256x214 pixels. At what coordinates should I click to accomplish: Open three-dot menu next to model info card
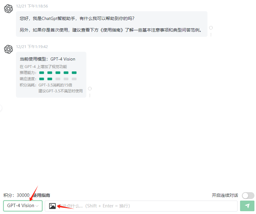90,95
